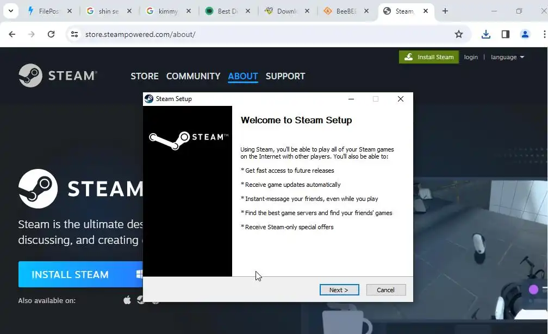This screenshot has height=334, width=548.
Task: Click "Receive game updates automatically" text
Action: click(293, 185)
